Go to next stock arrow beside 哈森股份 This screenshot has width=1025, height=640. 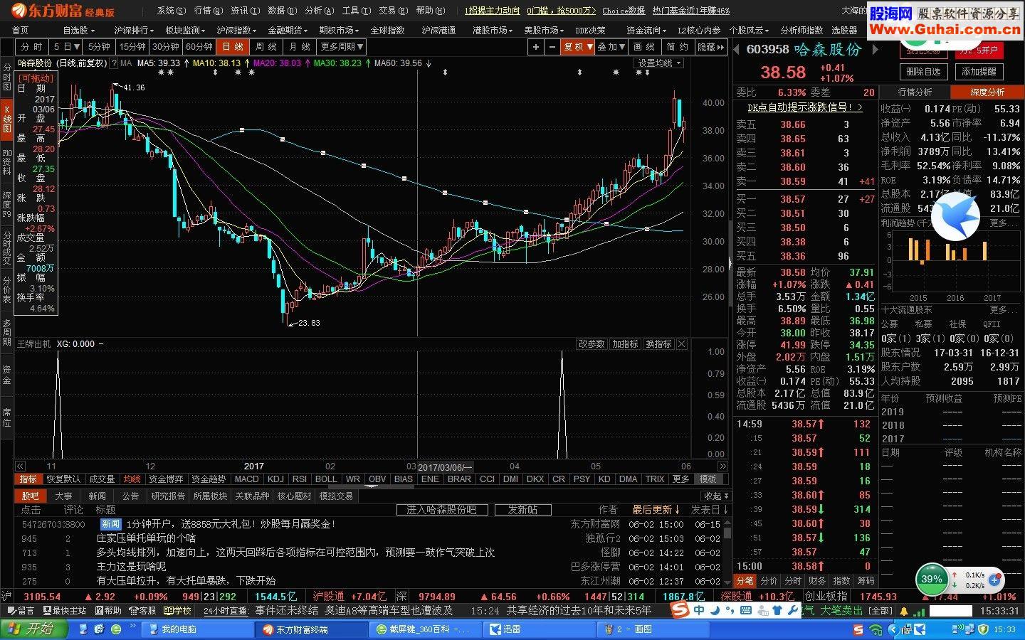coord(875,50)
